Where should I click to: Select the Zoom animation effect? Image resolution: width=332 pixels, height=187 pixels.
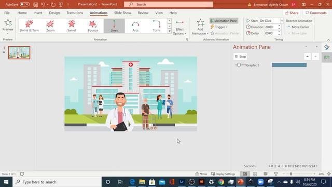click(50, 26)
